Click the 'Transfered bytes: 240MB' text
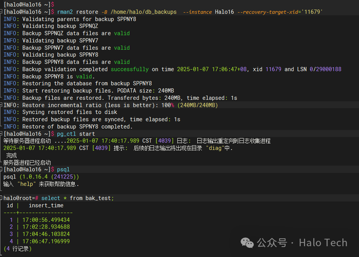The height and width of the screenshot is (257, 359). click(145, 98)
